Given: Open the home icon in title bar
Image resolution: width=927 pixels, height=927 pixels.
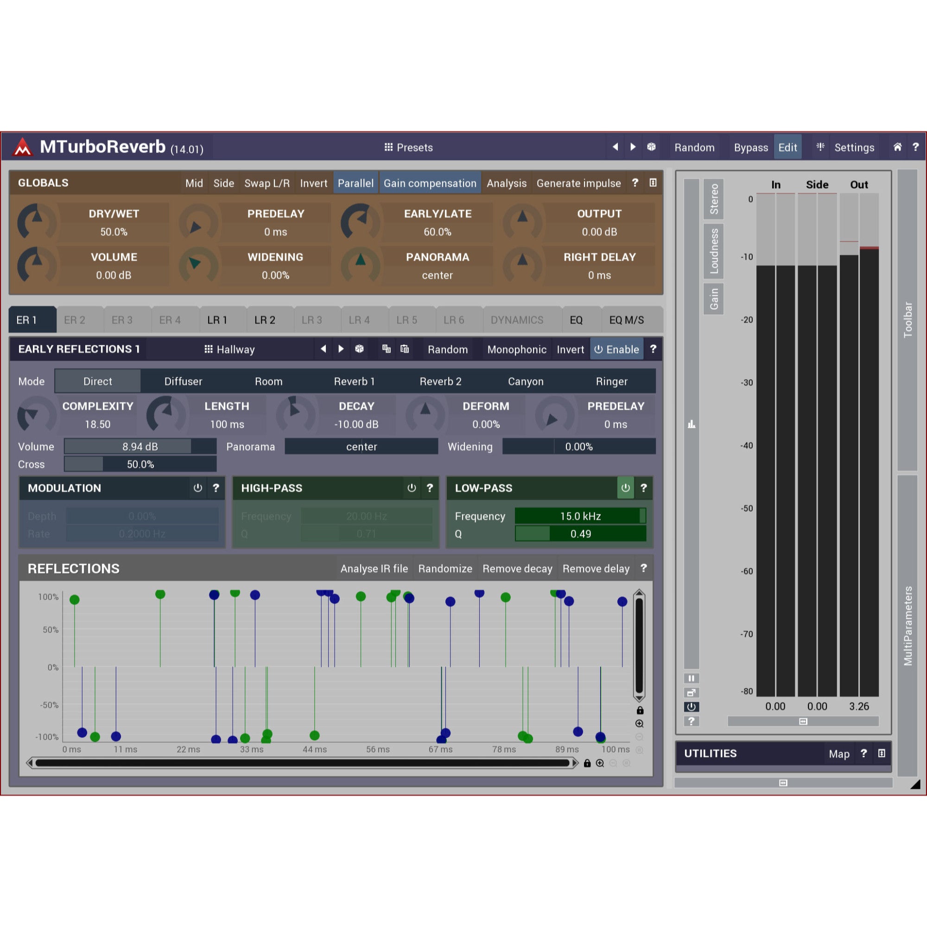Looking at the screenshot, I should click(897, 147).
